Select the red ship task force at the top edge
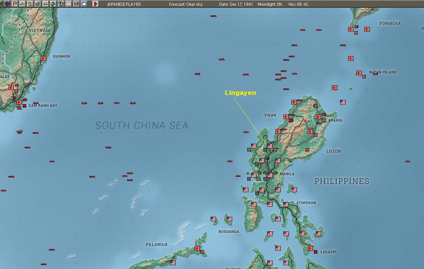The image size is (424, 269). (213, 16)
